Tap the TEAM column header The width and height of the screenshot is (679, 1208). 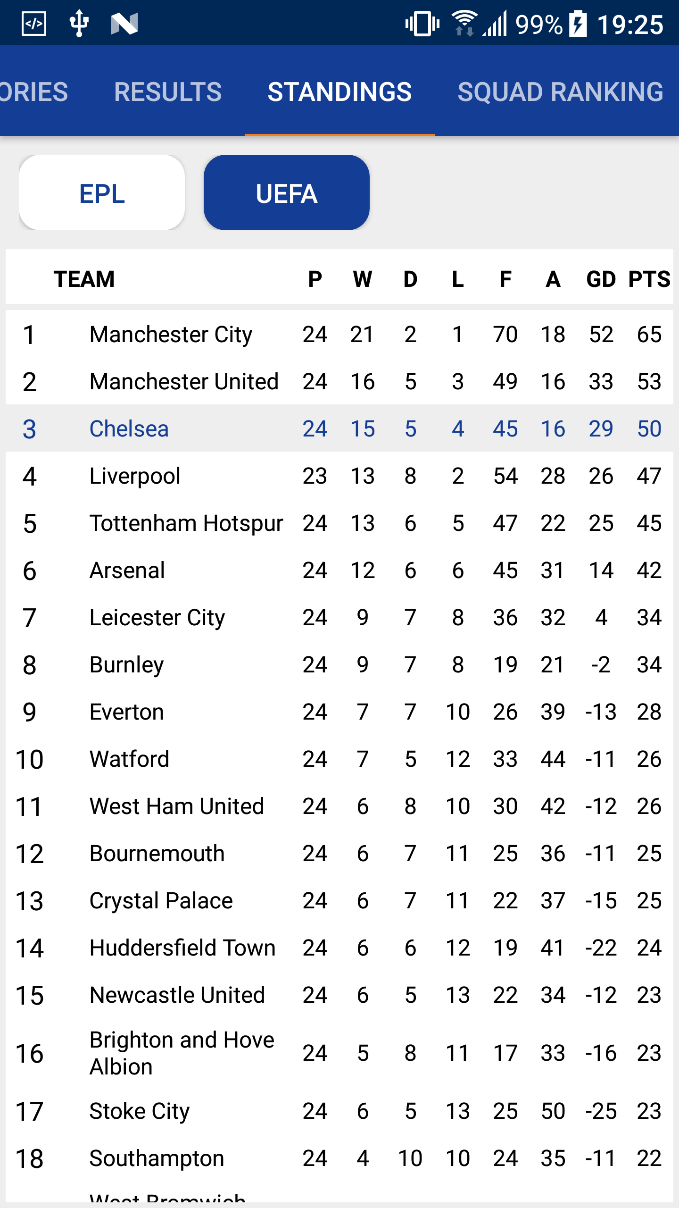84,279
